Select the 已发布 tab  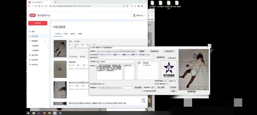coord(66,34)
